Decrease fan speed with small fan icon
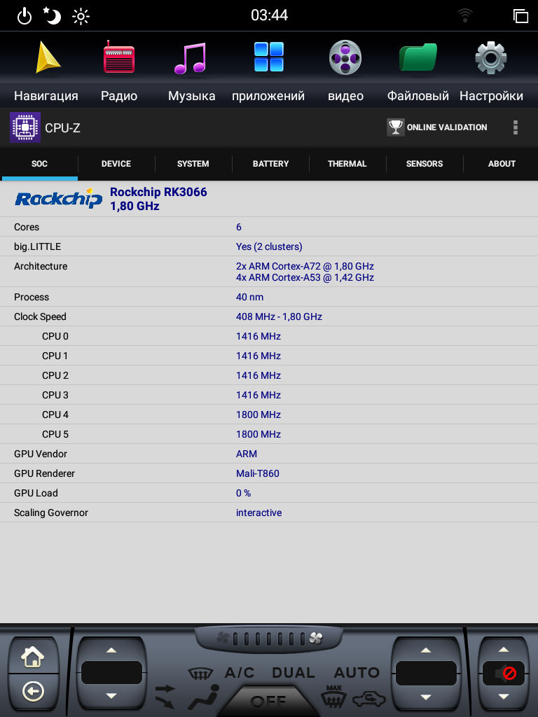 pyautogui.click(x=223, y=637)
